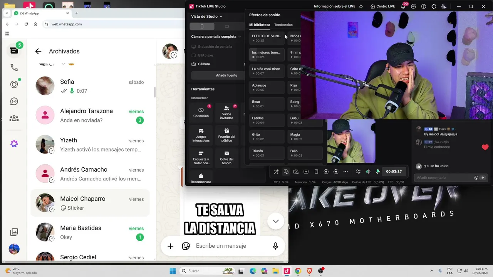This screenshot has height=277, width=493.
Task: Click the share arrow next to Información sobre el LIVE
Action: (x=361, y=7)
